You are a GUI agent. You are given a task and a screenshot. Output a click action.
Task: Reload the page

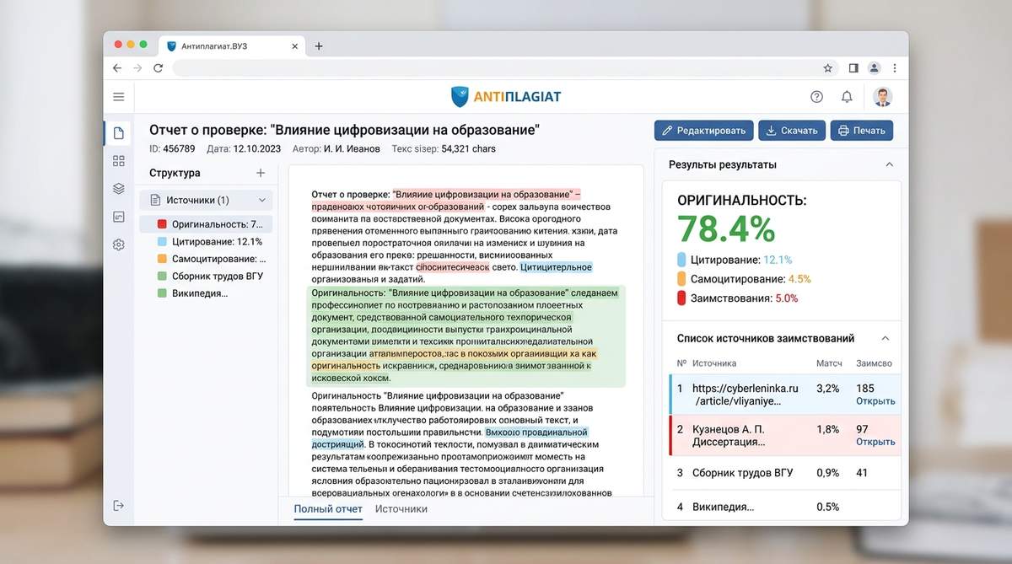[x=158, y=67]
